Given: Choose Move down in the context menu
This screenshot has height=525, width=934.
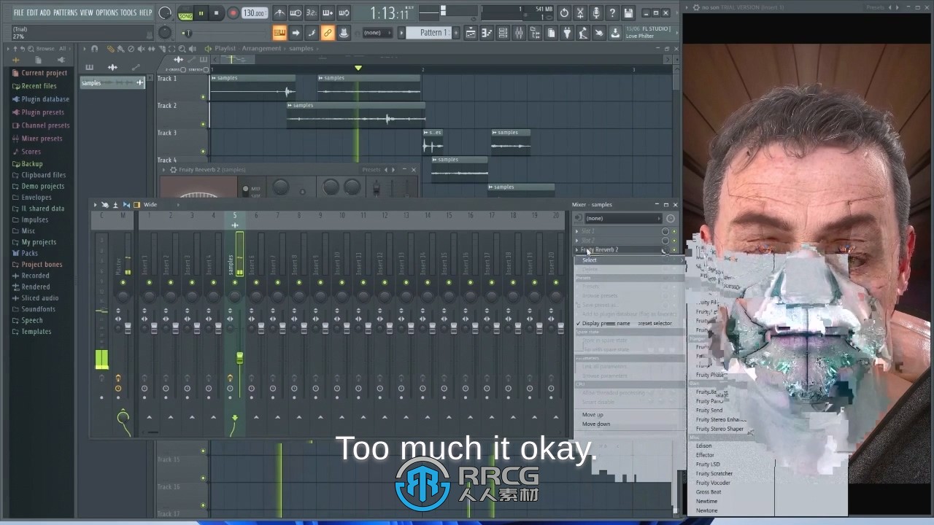Looking at the screenshot, I should pyautogui.click(x=596, y=424).
